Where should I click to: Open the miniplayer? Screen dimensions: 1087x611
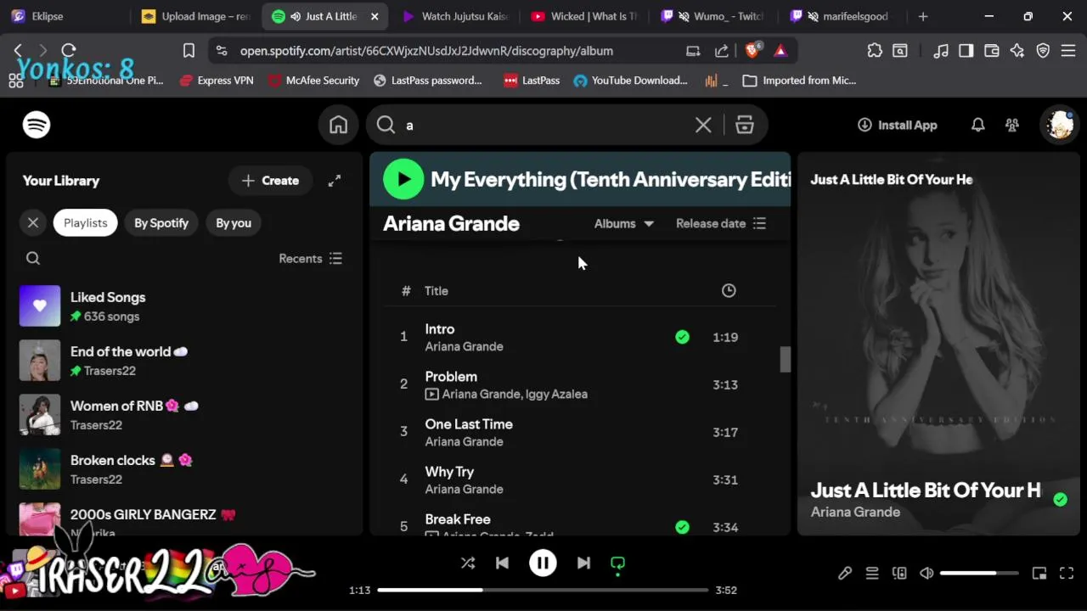[x=1039, y=574]
